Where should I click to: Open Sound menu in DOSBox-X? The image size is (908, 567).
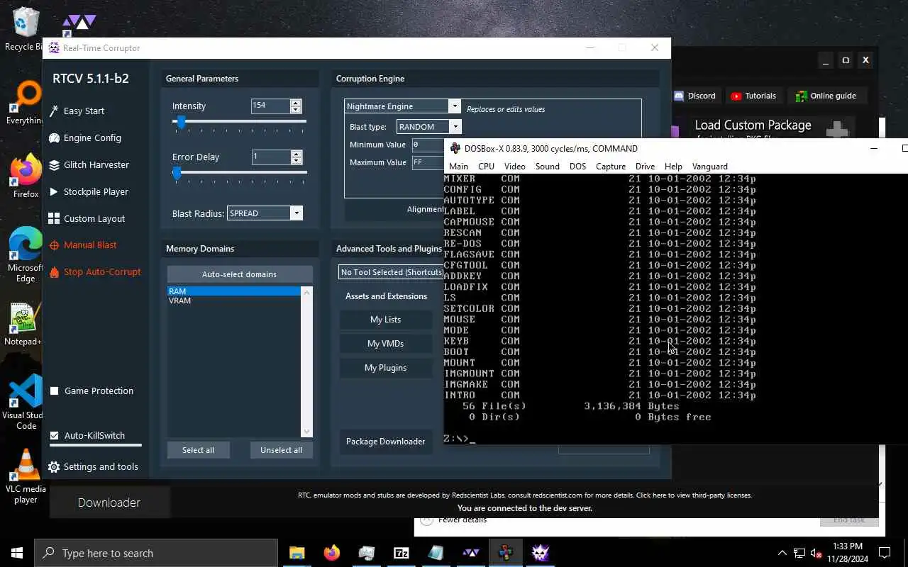[547, 167]
